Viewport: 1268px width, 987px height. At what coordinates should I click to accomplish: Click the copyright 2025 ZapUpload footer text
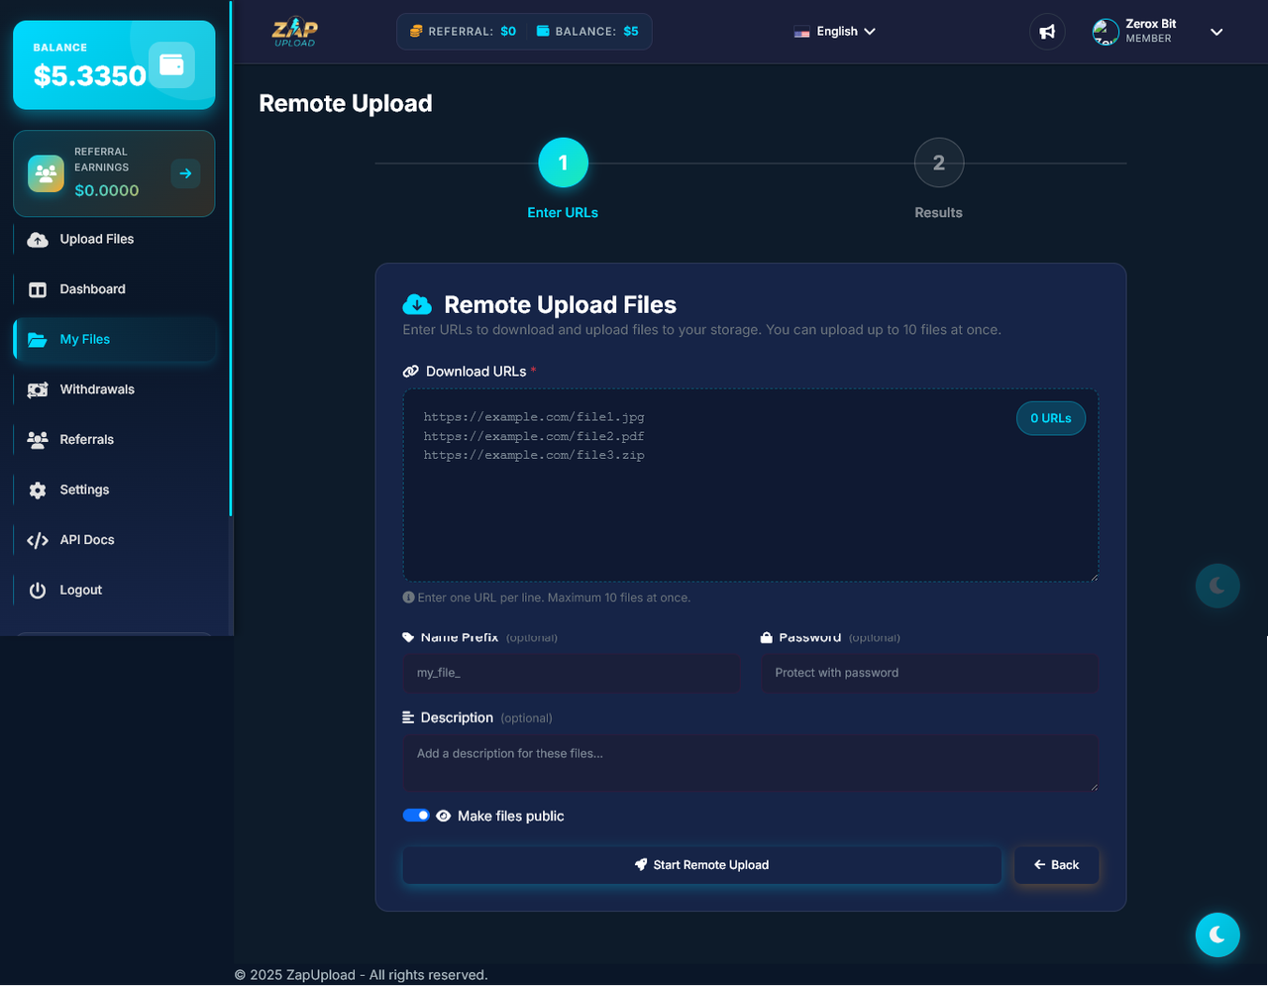point(361,975)
